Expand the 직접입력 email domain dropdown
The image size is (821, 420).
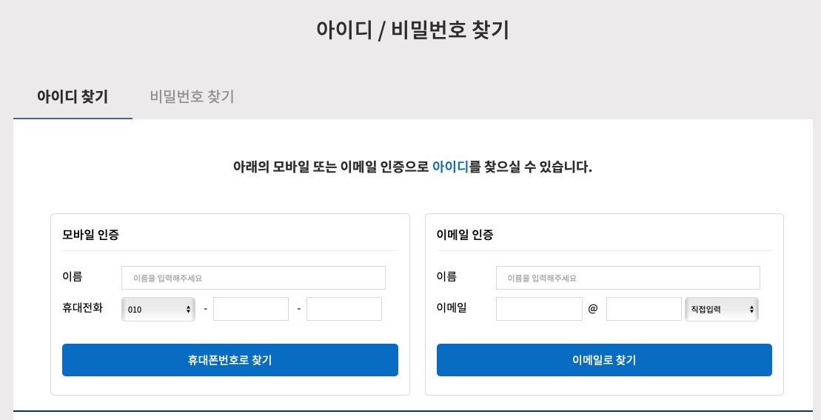(x=722, y=309)
